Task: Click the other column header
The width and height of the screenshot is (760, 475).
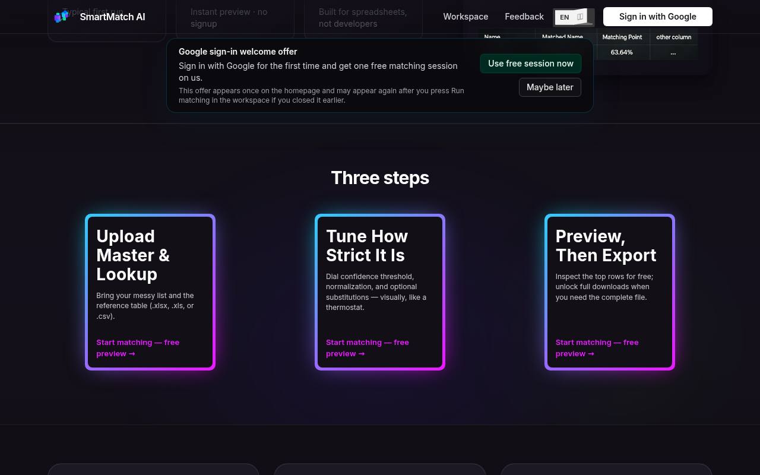Action: (673, 37)
